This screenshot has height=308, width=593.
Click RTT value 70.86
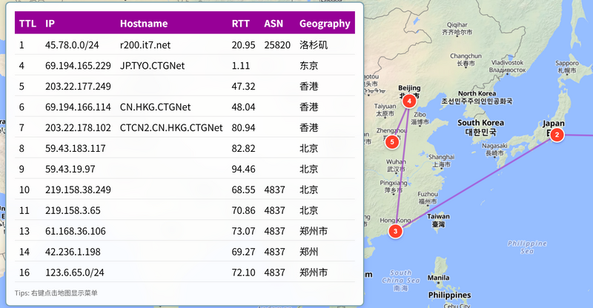244,210
